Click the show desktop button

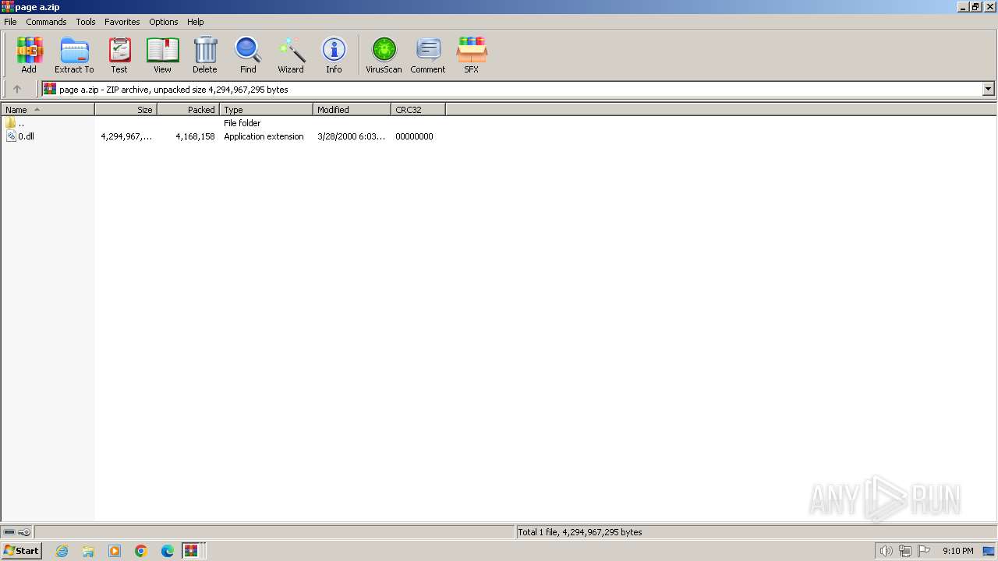click(989, 551)
